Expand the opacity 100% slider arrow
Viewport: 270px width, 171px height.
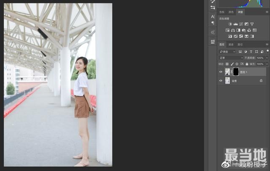click(x=266, y=58)
